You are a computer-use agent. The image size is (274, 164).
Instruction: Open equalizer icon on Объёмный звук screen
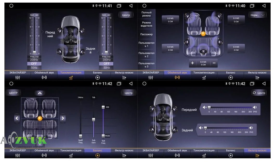coord(151,78)
